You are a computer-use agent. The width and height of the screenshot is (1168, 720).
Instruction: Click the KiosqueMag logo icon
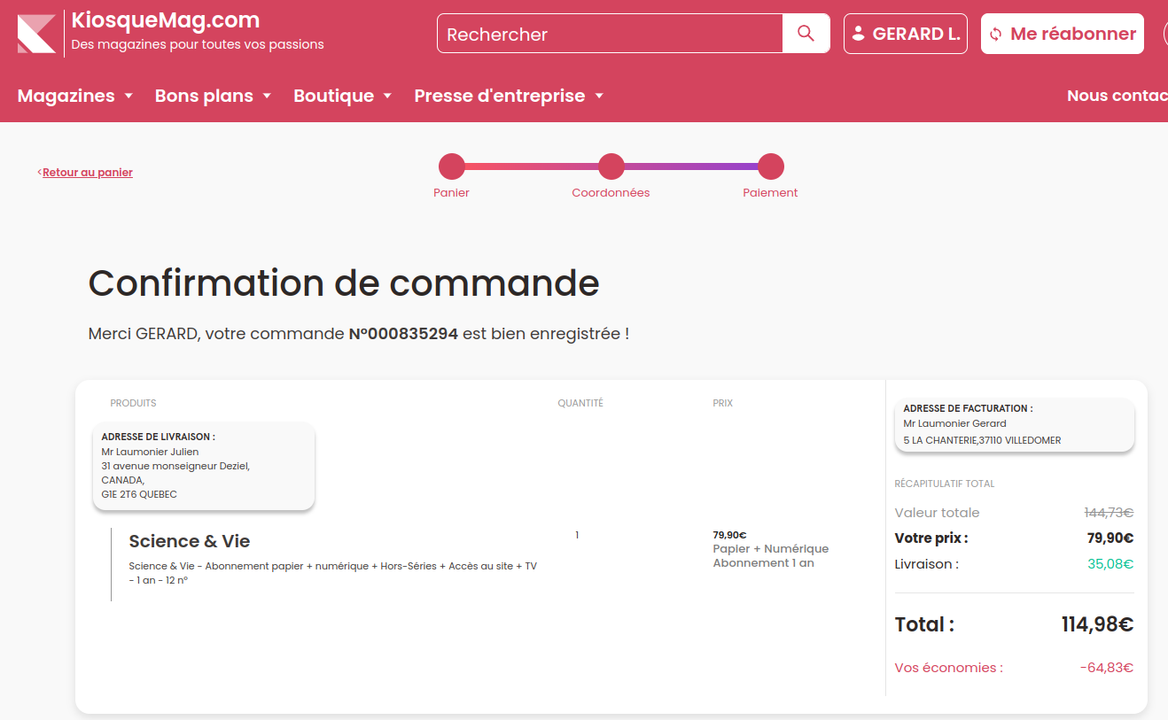36,34
